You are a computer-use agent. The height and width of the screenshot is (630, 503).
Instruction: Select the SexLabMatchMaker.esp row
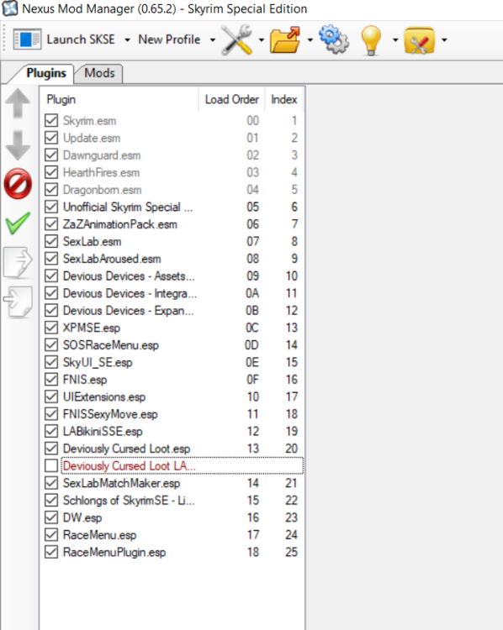point(172,483)
